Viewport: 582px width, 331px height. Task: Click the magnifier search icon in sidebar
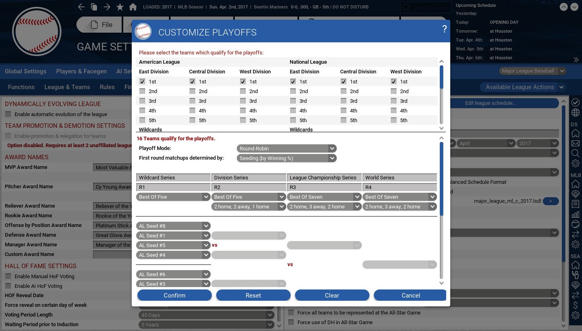point(576,153)
